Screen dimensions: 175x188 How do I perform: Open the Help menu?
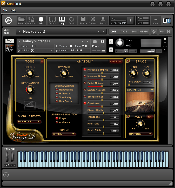pyautogui.click(x=14, y=10)
